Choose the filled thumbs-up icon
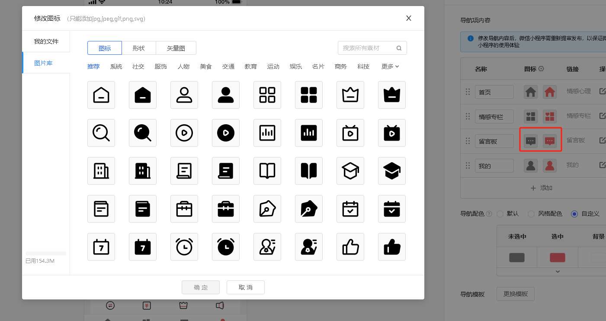 pyautogui.click(x=392, y=247)
